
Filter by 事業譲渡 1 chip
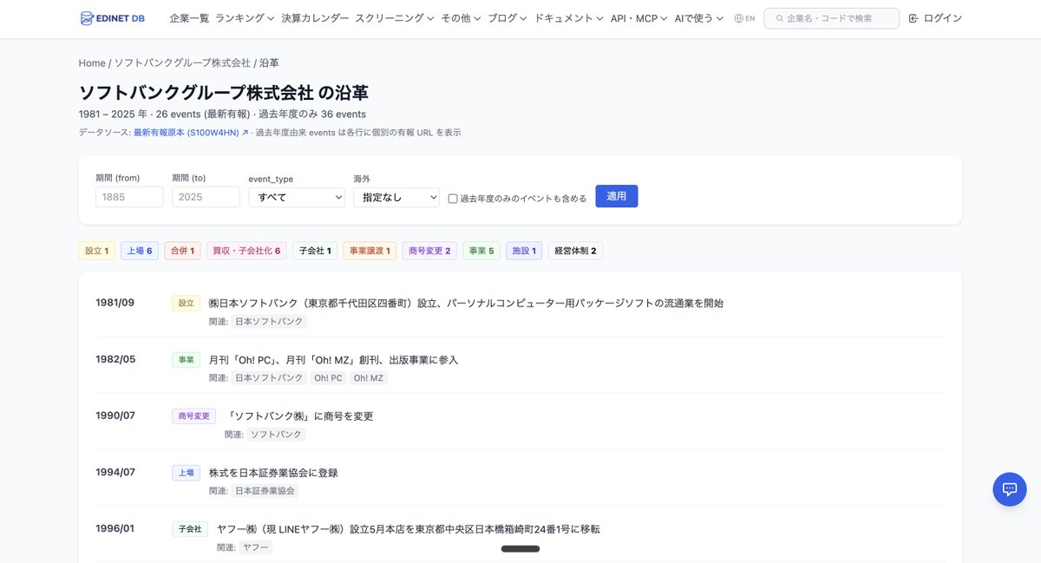tap(370, 251)
